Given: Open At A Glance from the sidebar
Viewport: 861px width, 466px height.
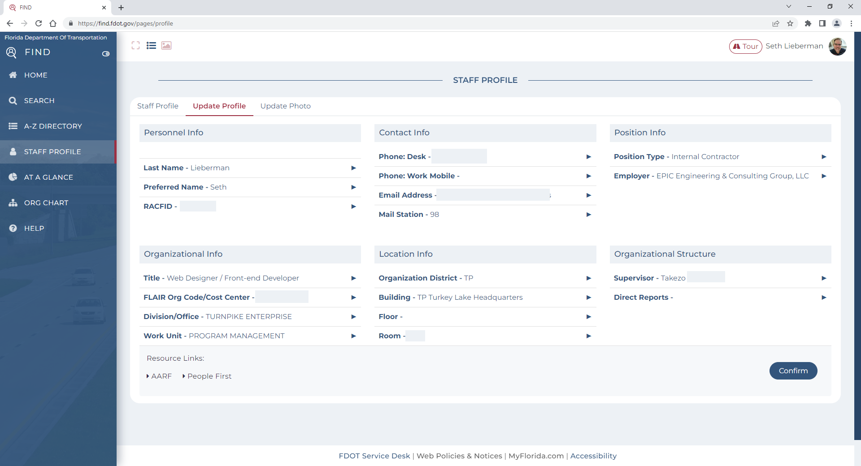Looking at the screenshot, I should tap(48, 177).
